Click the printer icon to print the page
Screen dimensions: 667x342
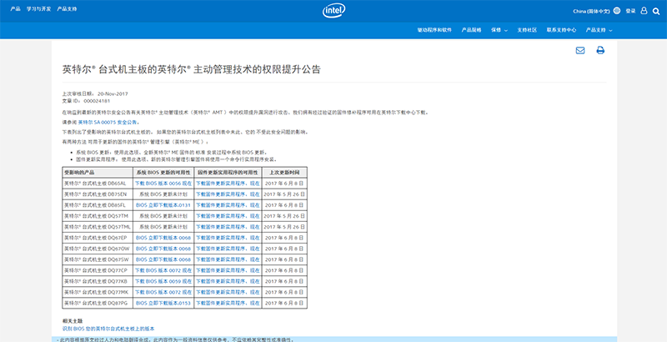click(600, 50)
